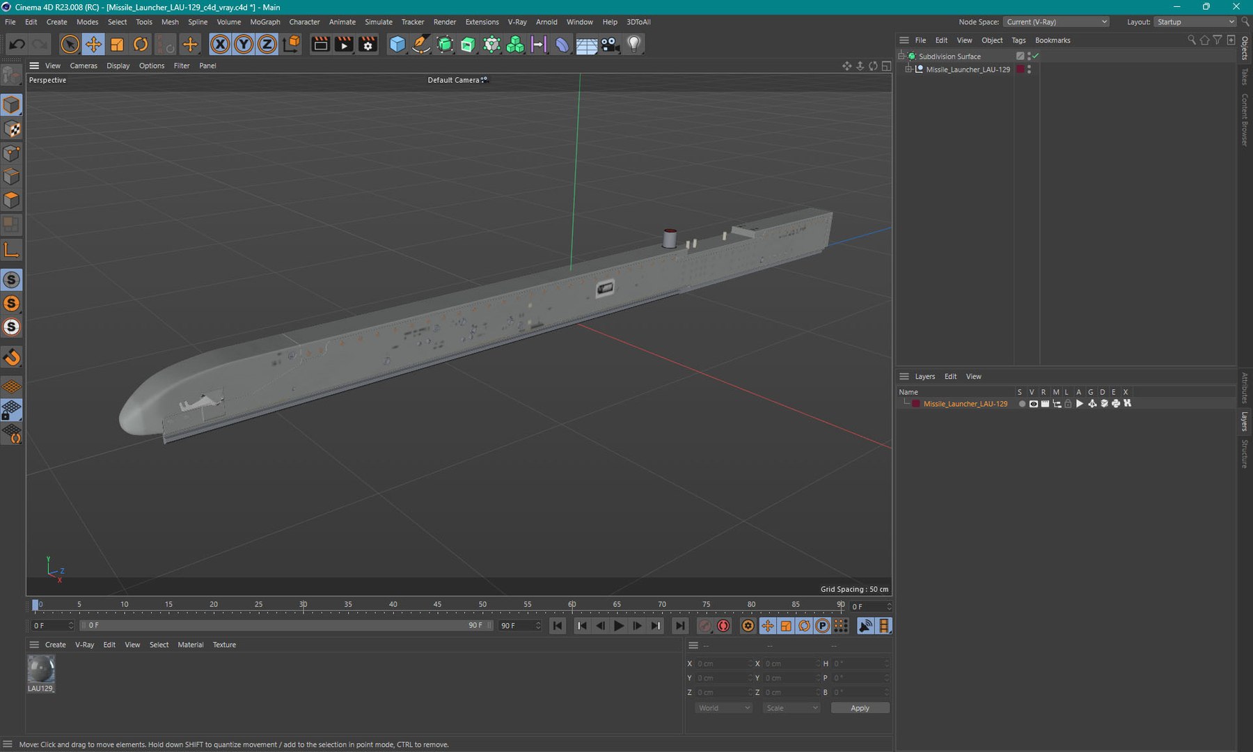Collapse the Subdivision Surface tree item
1253x752 pixels.
[901, 56]
